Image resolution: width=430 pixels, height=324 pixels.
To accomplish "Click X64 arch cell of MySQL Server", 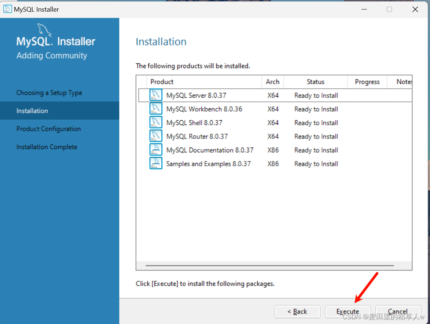I will tap(273, 95).
